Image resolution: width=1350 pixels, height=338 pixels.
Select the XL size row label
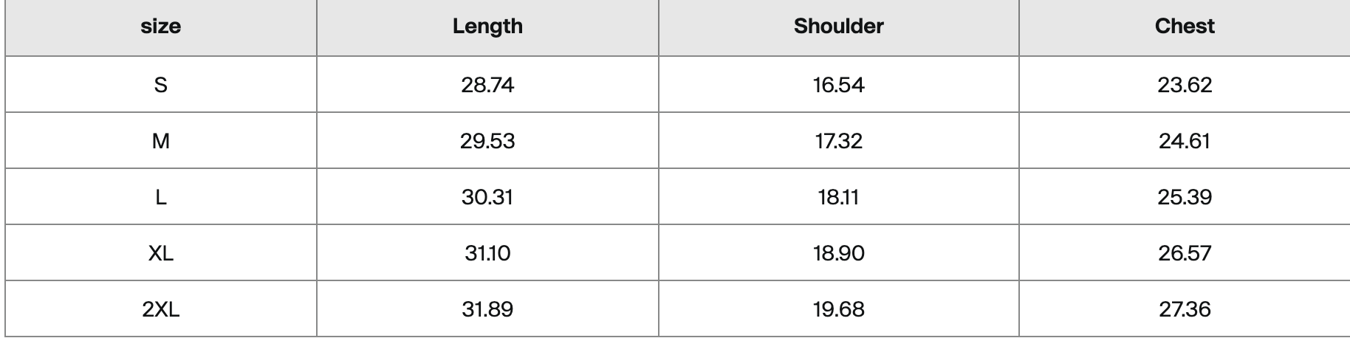point(161,252)
